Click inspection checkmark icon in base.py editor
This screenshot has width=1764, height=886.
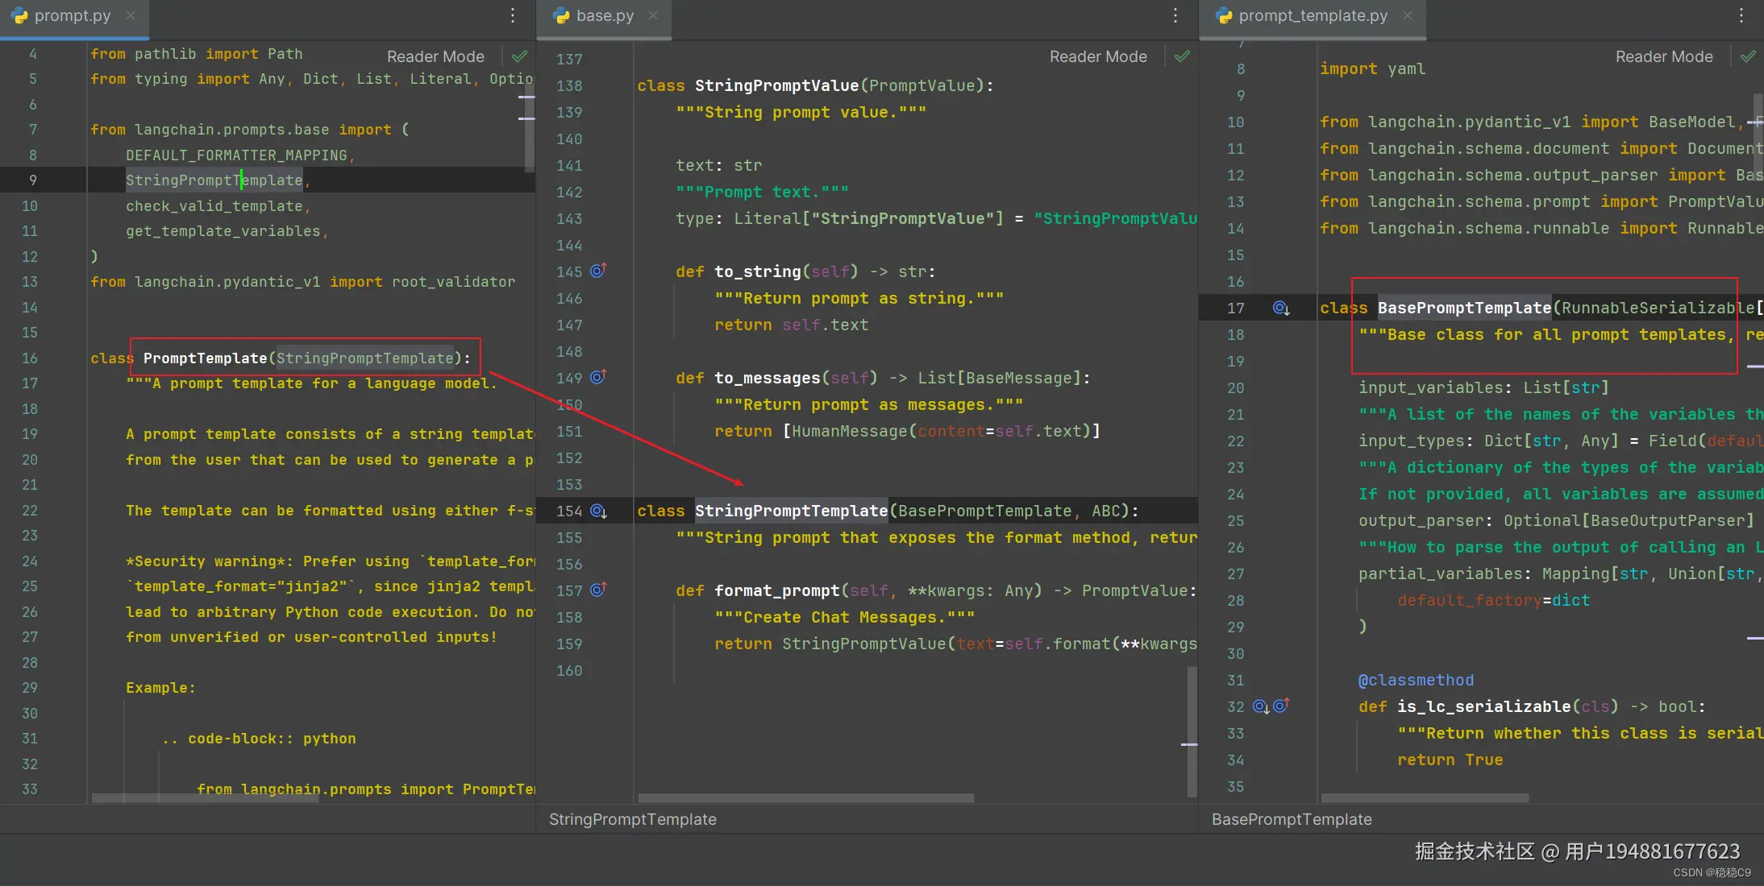pos(1183,56)
